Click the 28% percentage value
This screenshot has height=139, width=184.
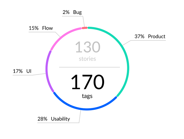[x=42, y=119]
